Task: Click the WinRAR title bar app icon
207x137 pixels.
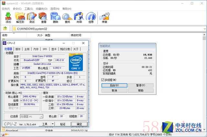Action: pyautogui.click(x=4, y=3)
